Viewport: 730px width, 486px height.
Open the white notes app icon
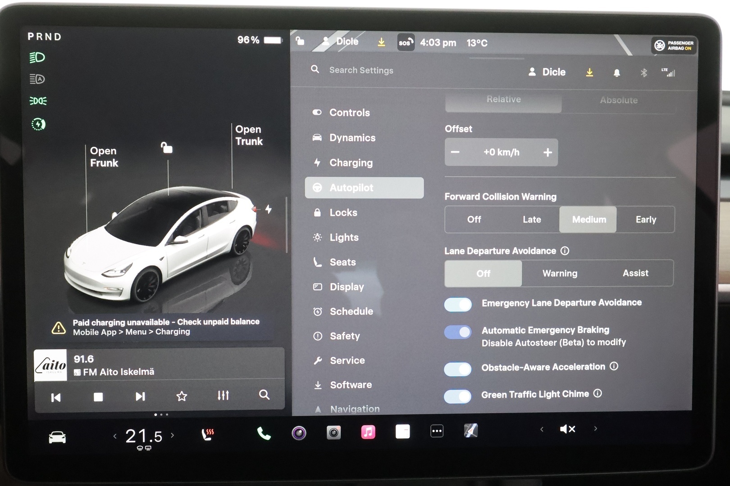point(402,431)
